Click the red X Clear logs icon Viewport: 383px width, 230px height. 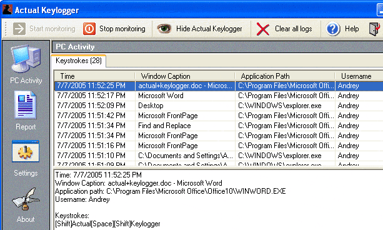tap(263, 29)
